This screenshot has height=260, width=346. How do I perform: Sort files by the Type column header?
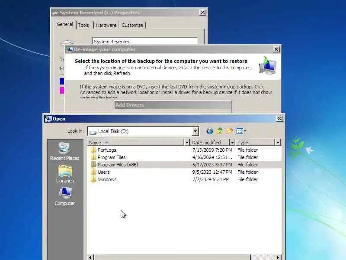click(255, 143)
